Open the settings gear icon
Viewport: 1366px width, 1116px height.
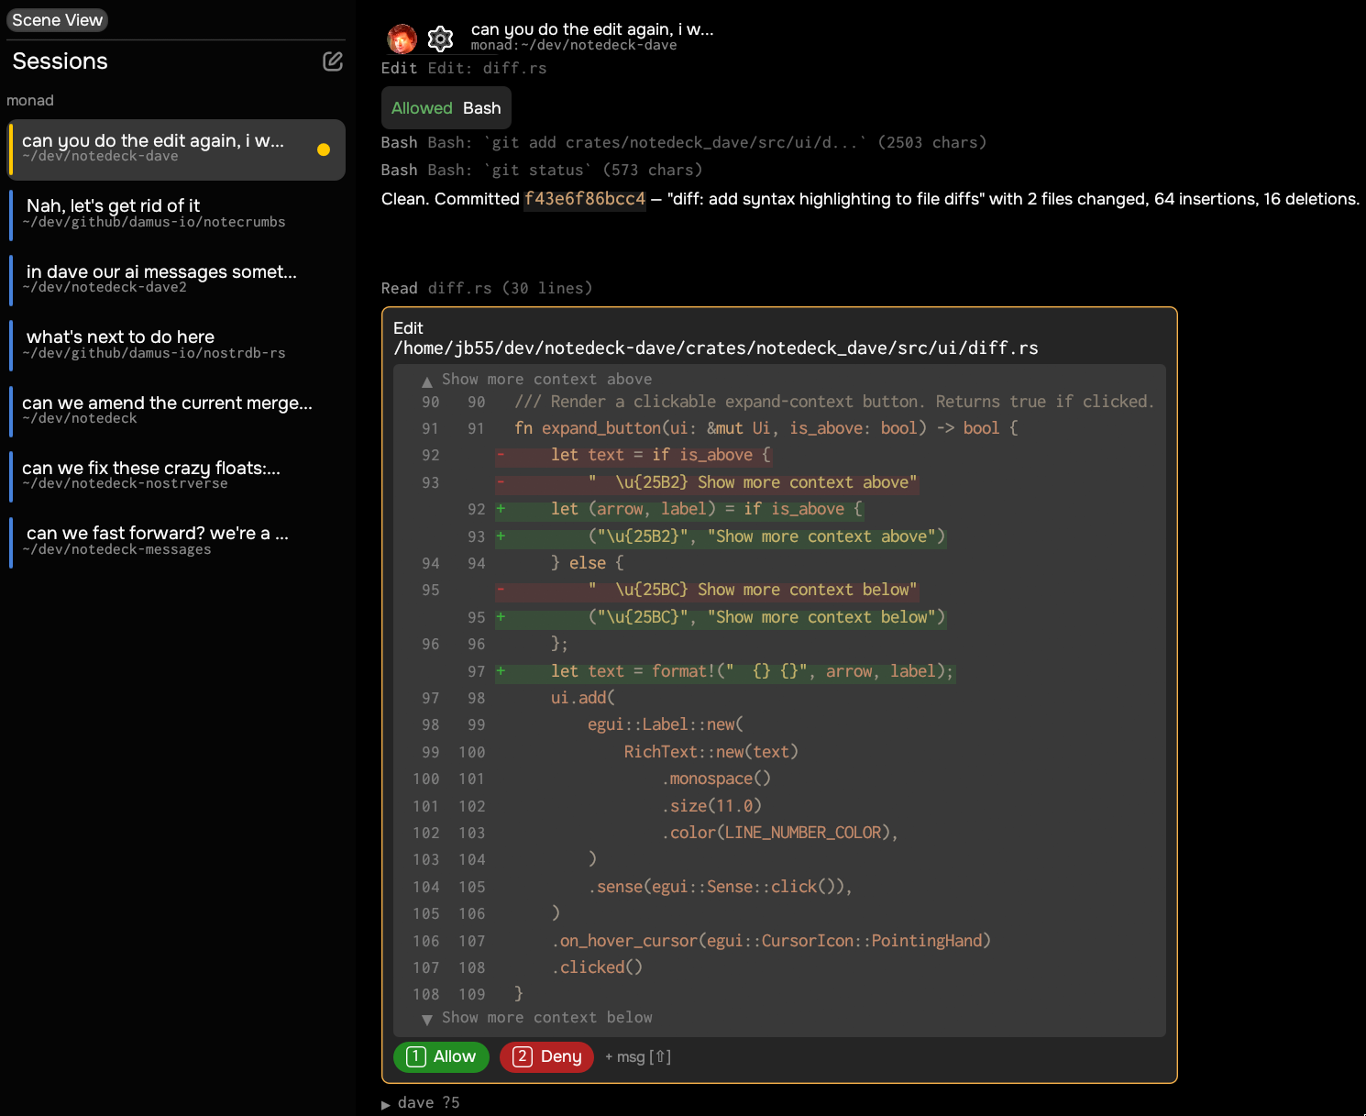(441, 39)
